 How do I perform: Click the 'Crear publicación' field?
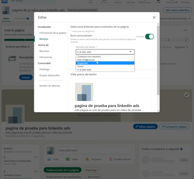click(x=94, y=150)
